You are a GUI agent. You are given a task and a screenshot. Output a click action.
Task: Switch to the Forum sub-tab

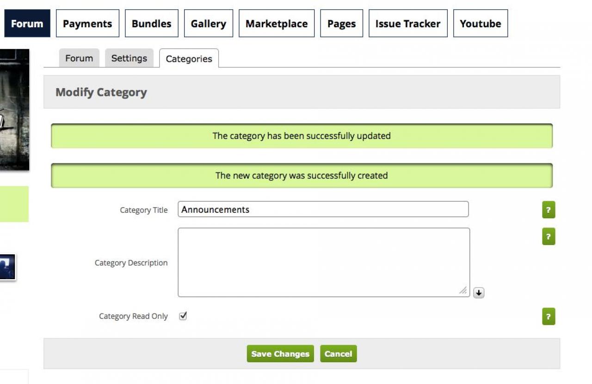(x=79, y=58)
